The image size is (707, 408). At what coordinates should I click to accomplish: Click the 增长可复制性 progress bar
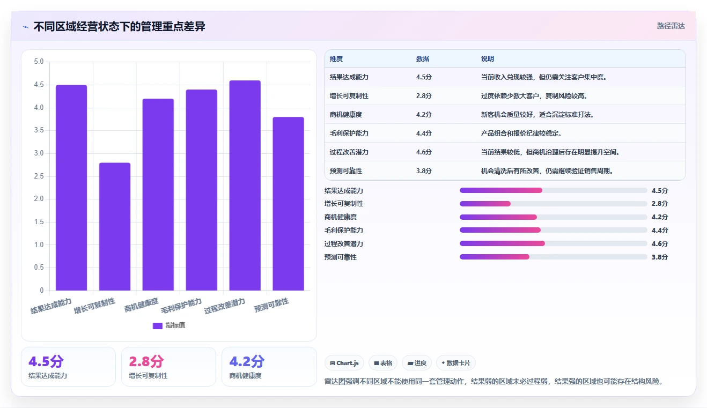(x=554, y=204)
